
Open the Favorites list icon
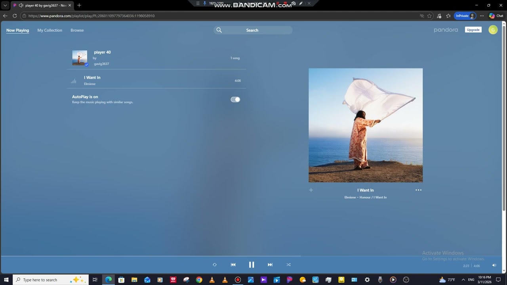click(448, 16)
